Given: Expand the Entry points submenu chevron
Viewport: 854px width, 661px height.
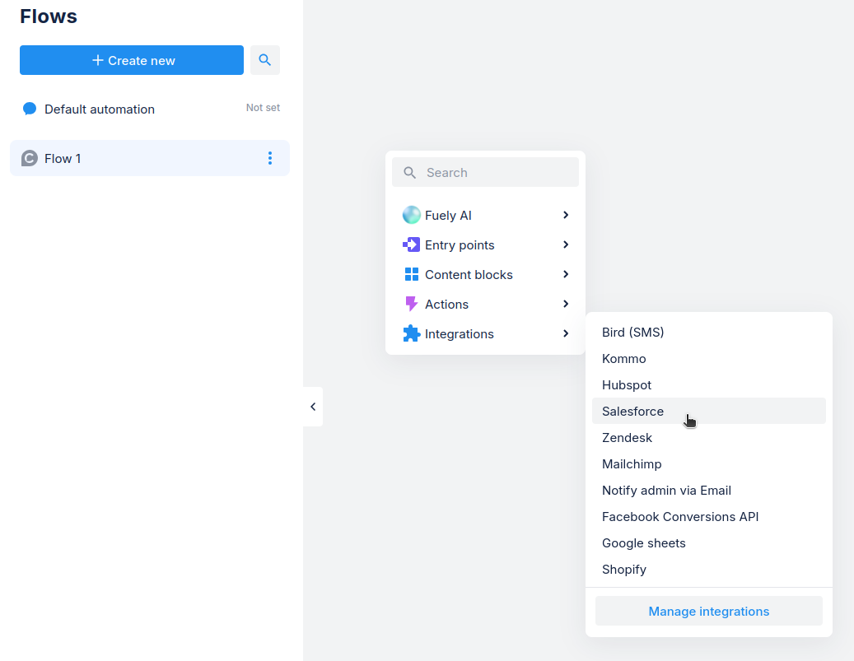Looking at the screenshot, I should tap(566, 244).
